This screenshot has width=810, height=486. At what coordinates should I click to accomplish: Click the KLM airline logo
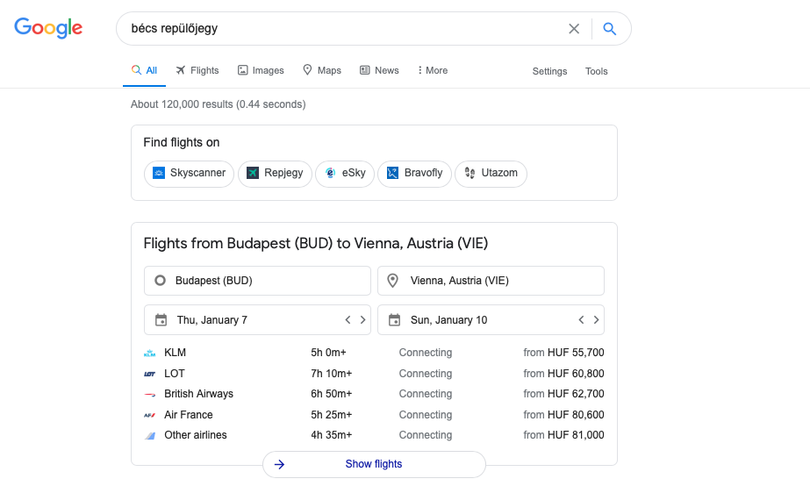[x=150, y=354]
